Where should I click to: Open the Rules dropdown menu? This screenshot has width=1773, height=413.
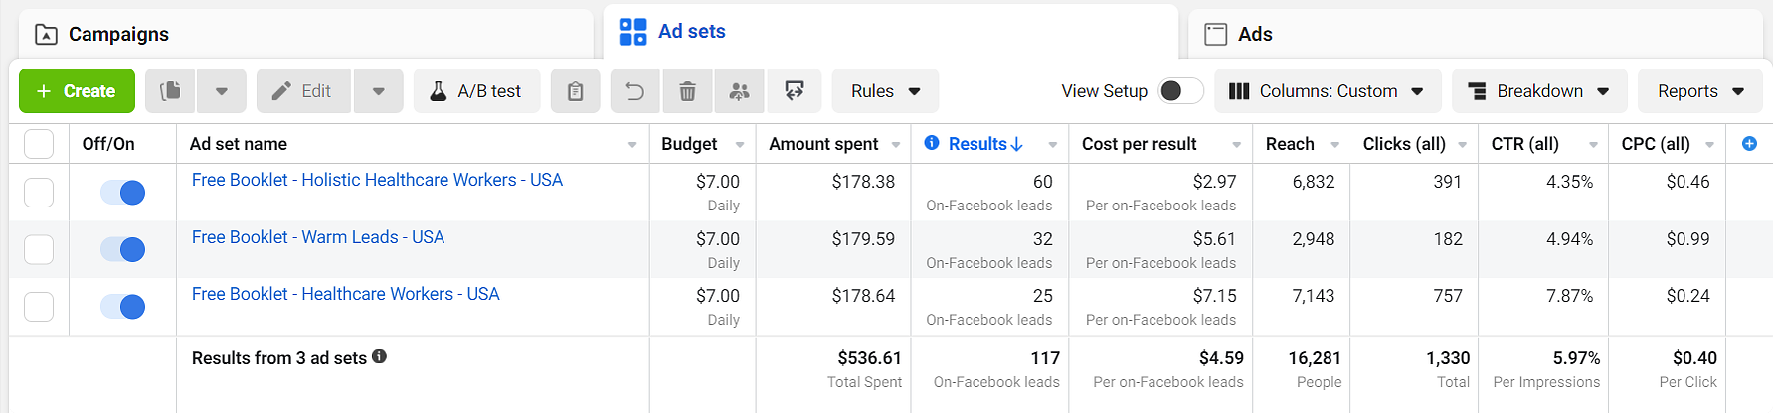point(885,91)
